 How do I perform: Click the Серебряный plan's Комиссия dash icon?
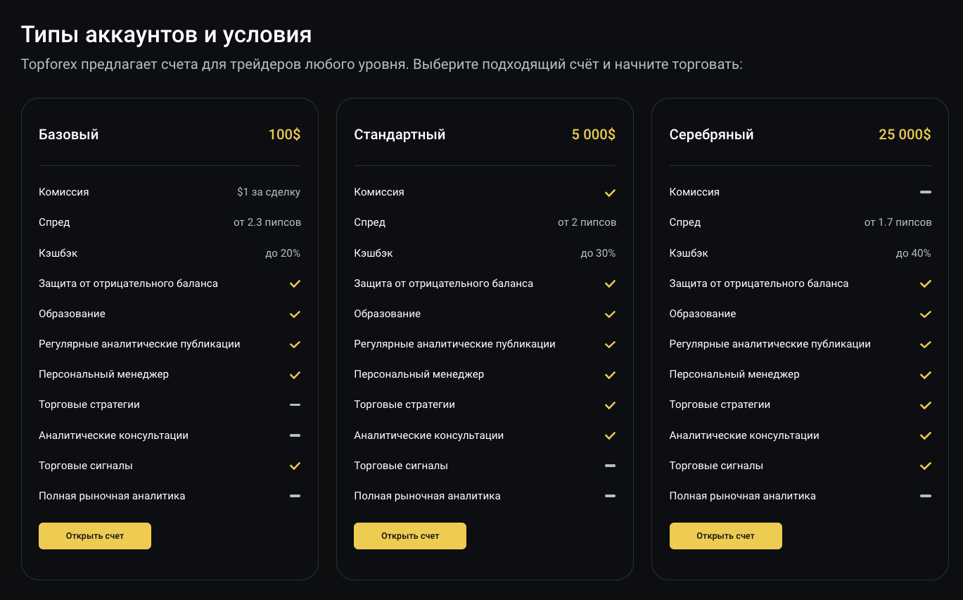[x=925, y=192]
